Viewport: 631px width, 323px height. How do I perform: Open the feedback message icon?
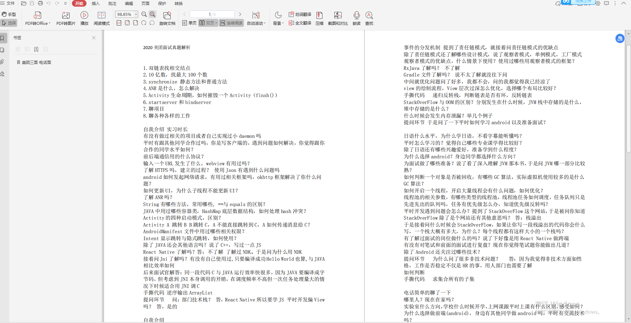(606, 3)
